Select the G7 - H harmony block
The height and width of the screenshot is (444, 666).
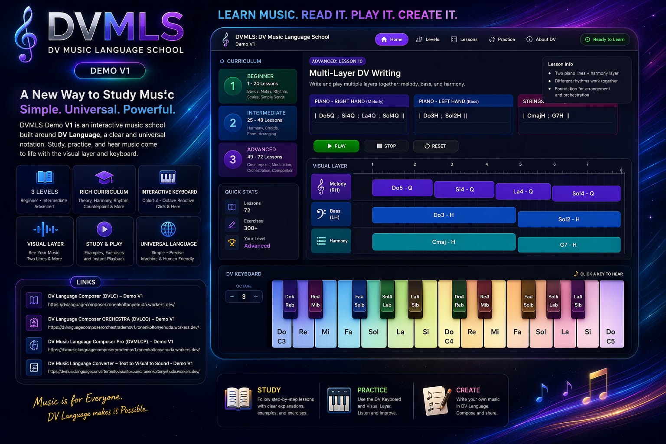pos(569,245)
